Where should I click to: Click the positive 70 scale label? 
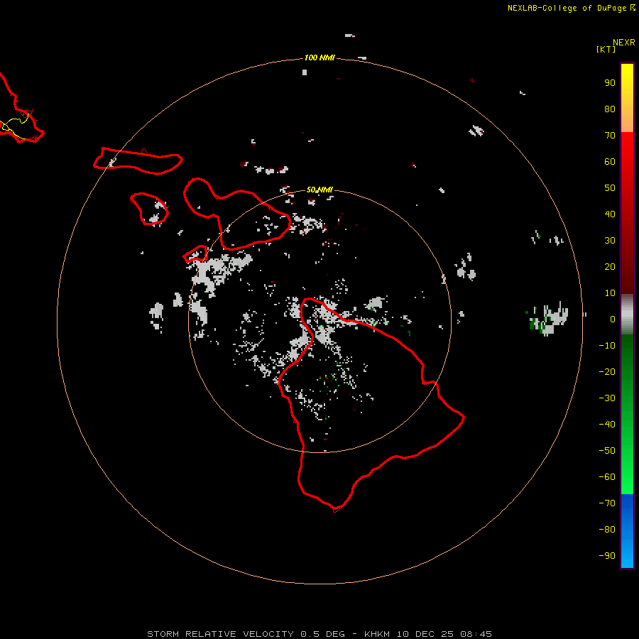[x=610, y=136]
